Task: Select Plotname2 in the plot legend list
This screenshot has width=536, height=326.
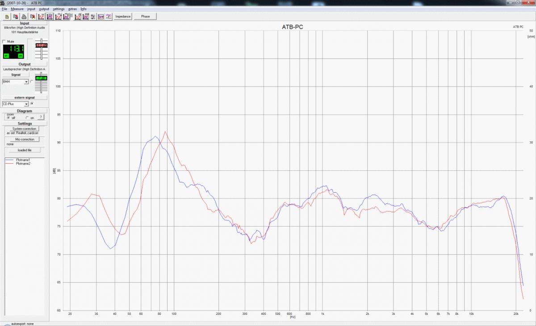Action: 23,164
